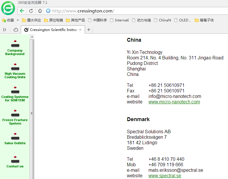This screenshot has width=228, height=179.
Task: Open the 等离子体 bookmark folder
Action: [204, 20]
